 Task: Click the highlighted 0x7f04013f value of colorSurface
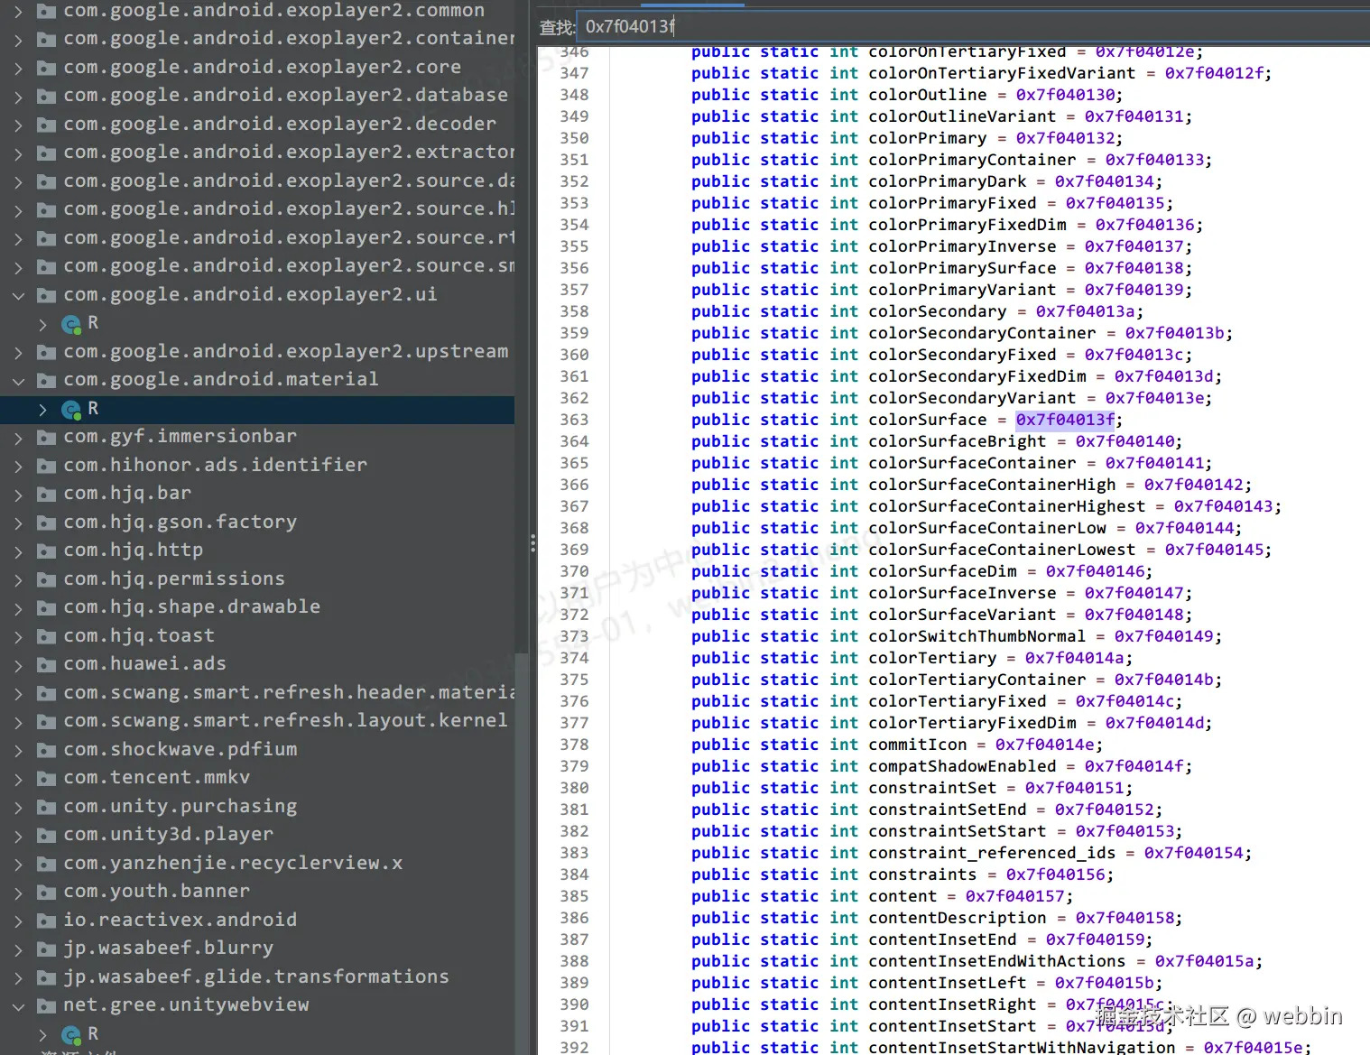(x=1066, y=420)
